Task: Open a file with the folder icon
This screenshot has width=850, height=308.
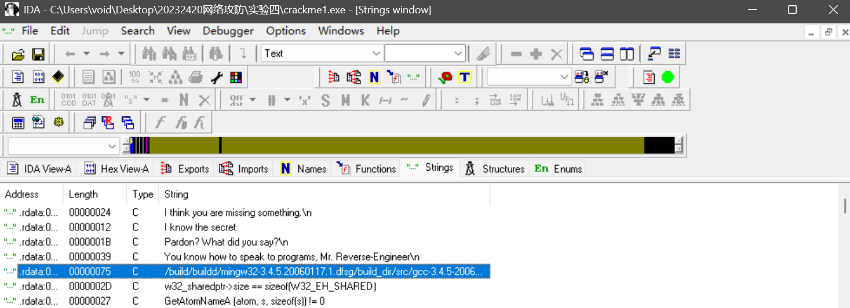Action: 19,54
